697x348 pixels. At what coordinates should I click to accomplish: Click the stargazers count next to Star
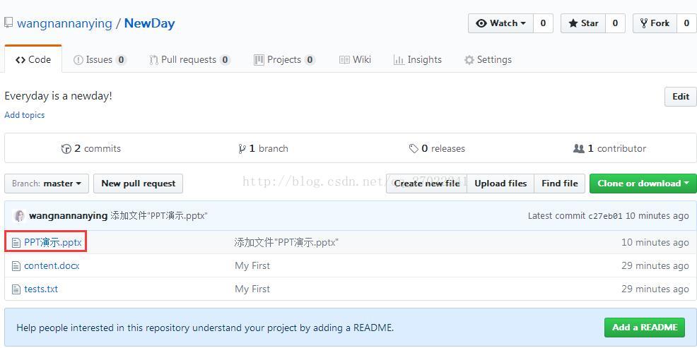click(615, 23)
